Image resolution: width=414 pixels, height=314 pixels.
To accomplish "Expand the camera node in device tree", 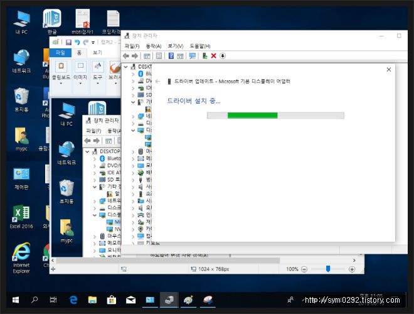I will coord(133,229).
